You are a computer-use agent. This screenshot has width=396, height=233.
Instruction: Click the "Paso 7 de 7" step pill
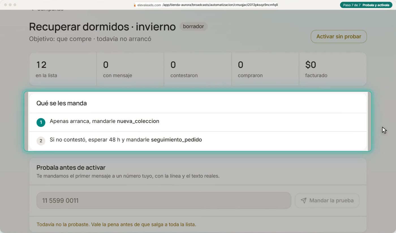[366, 5]
